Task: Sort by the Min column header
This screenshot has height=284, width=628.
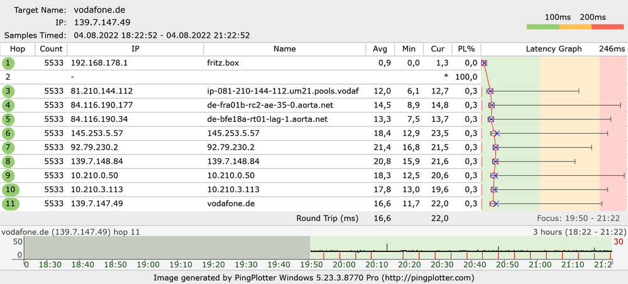Action: (x=409, y=49)
